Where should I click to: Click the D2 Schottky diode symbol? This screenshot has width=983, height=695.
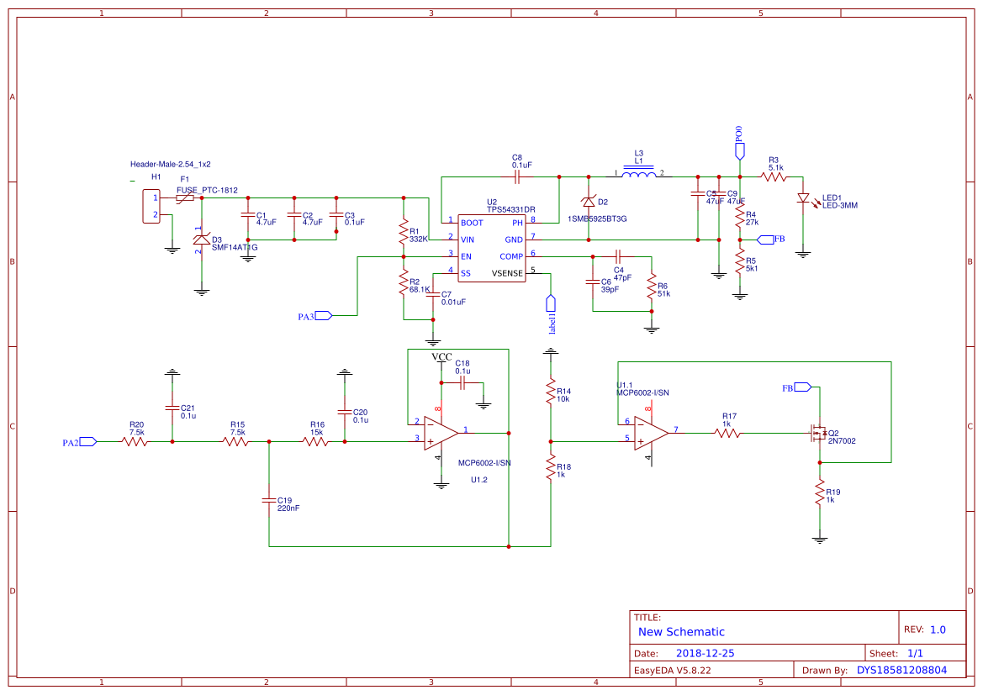tap(588, 202)
